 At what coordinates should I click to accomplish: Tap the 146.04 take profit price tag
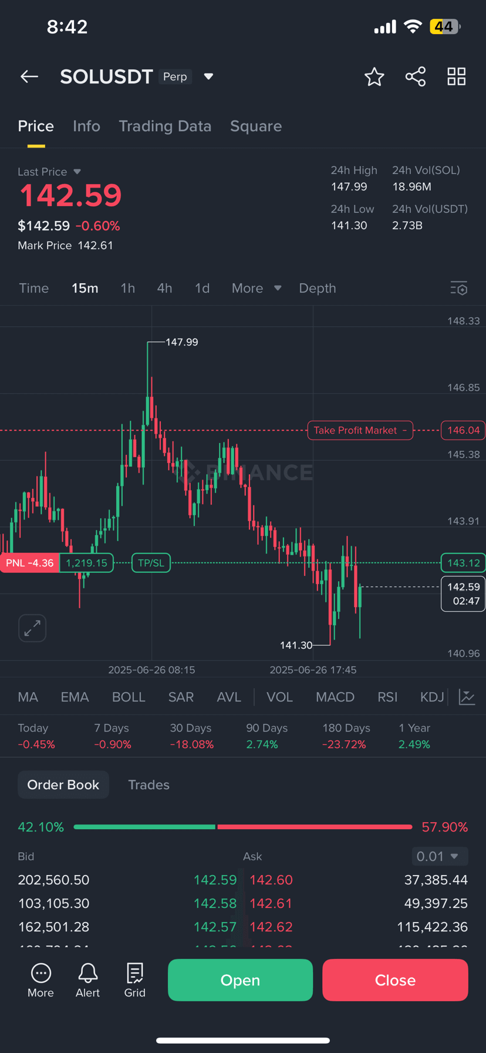click(463, 430)
